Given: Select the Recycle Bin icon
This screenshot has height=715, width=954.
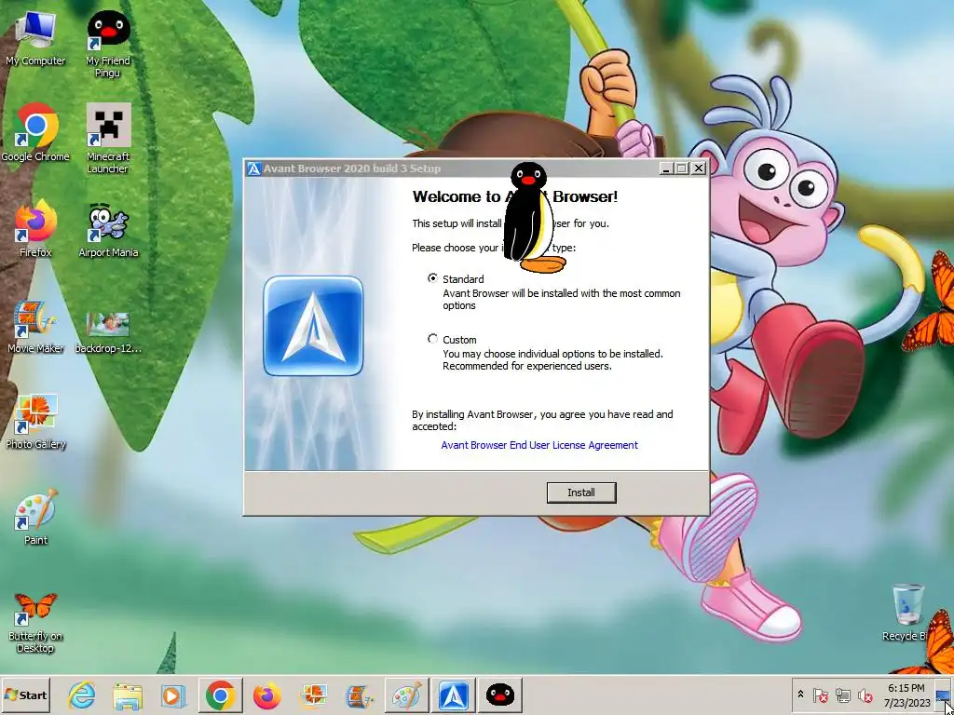Looking at the screenshot, I should pos(907,613).
